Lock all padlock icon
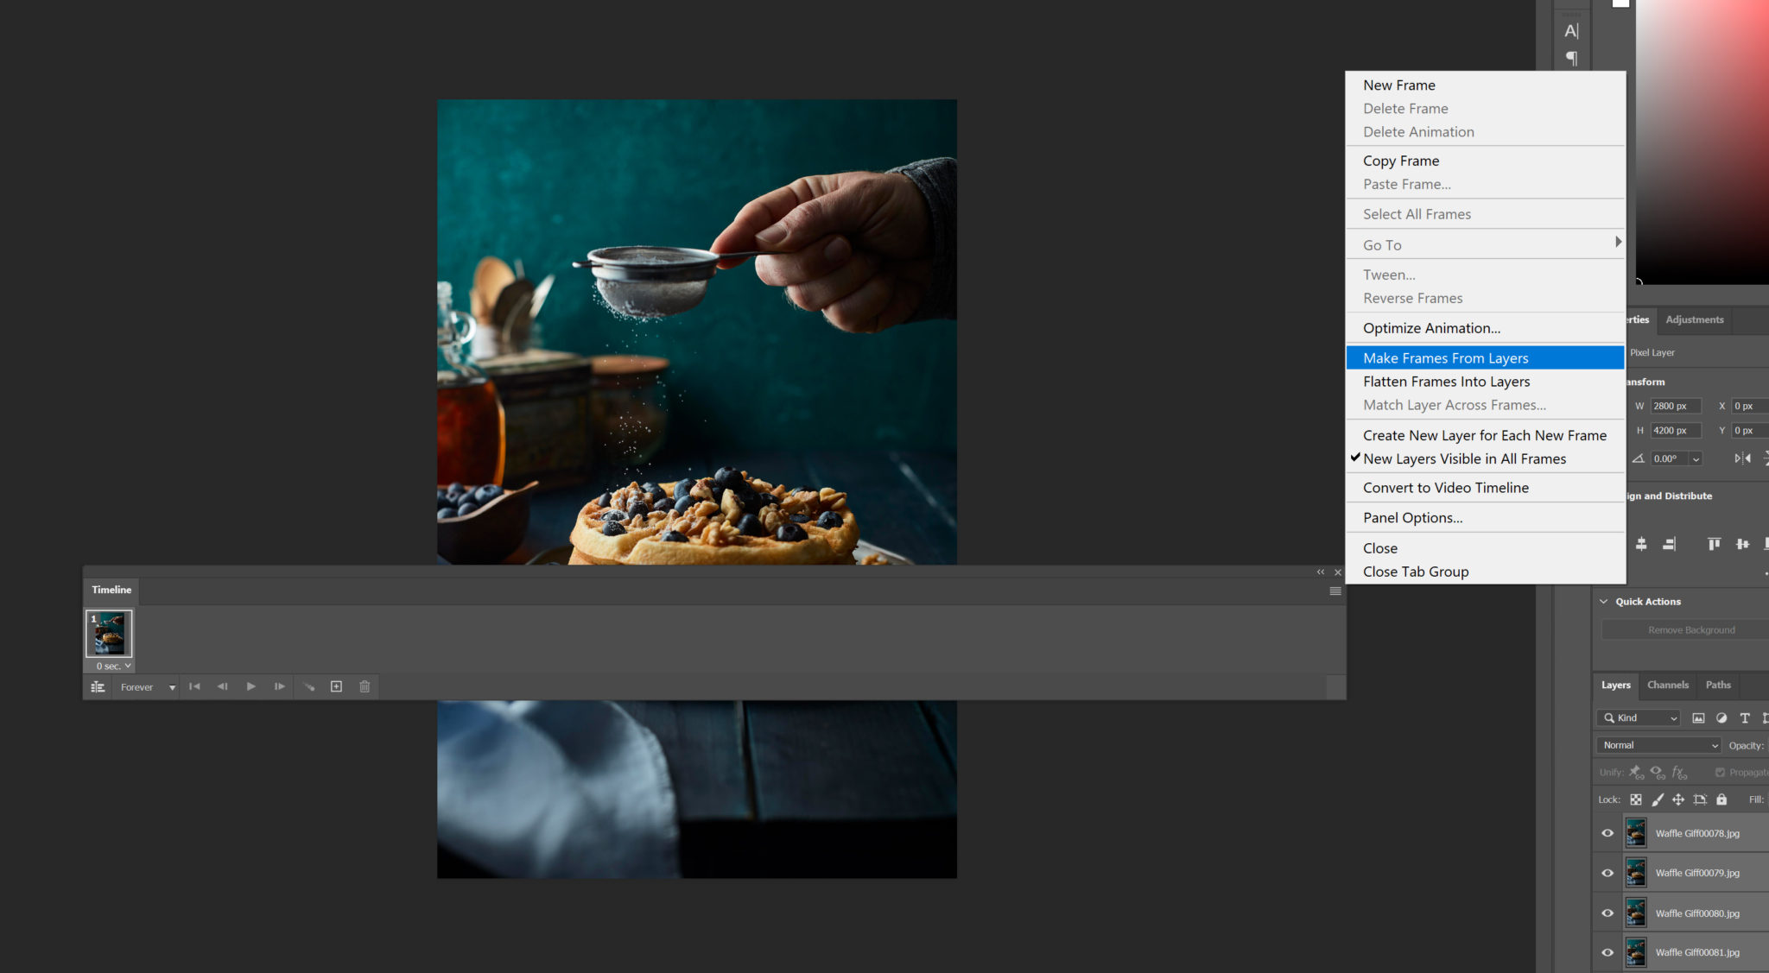The width and height of the screenshot is (1769, 973). pos(1721,799)
